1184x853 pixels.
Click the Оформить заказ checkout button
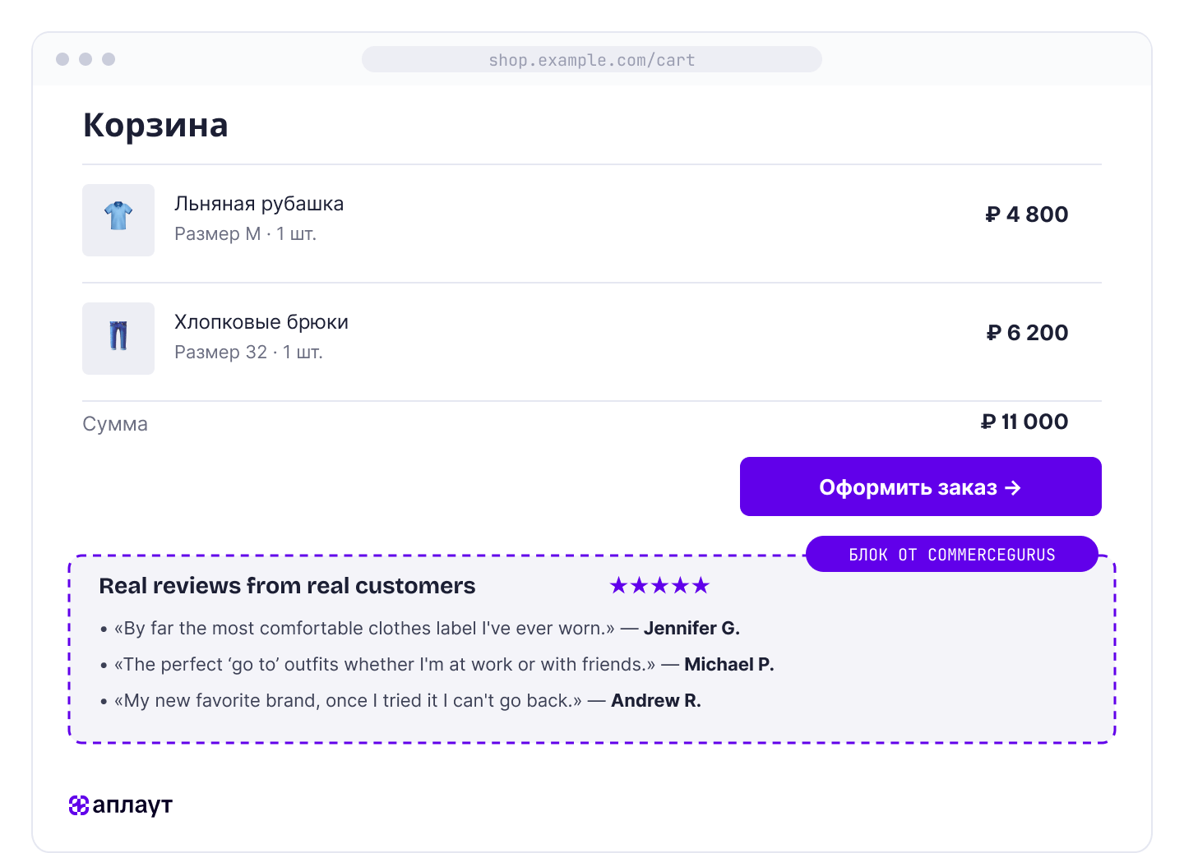click(921, 486)
